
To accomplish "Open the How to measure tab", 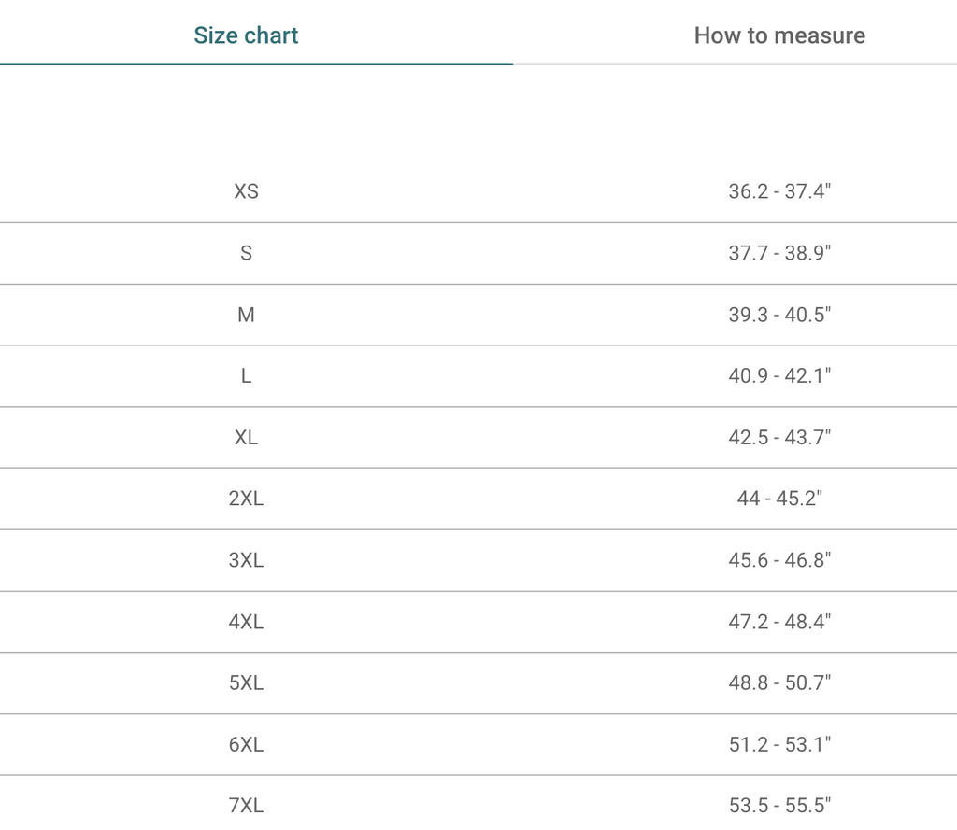I will [779, 35].
